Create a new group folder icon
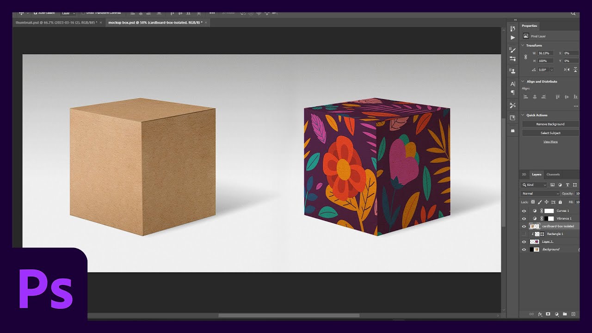Image resolution: width=592 pixels, height=333 pixels. [x=565, y=314]
